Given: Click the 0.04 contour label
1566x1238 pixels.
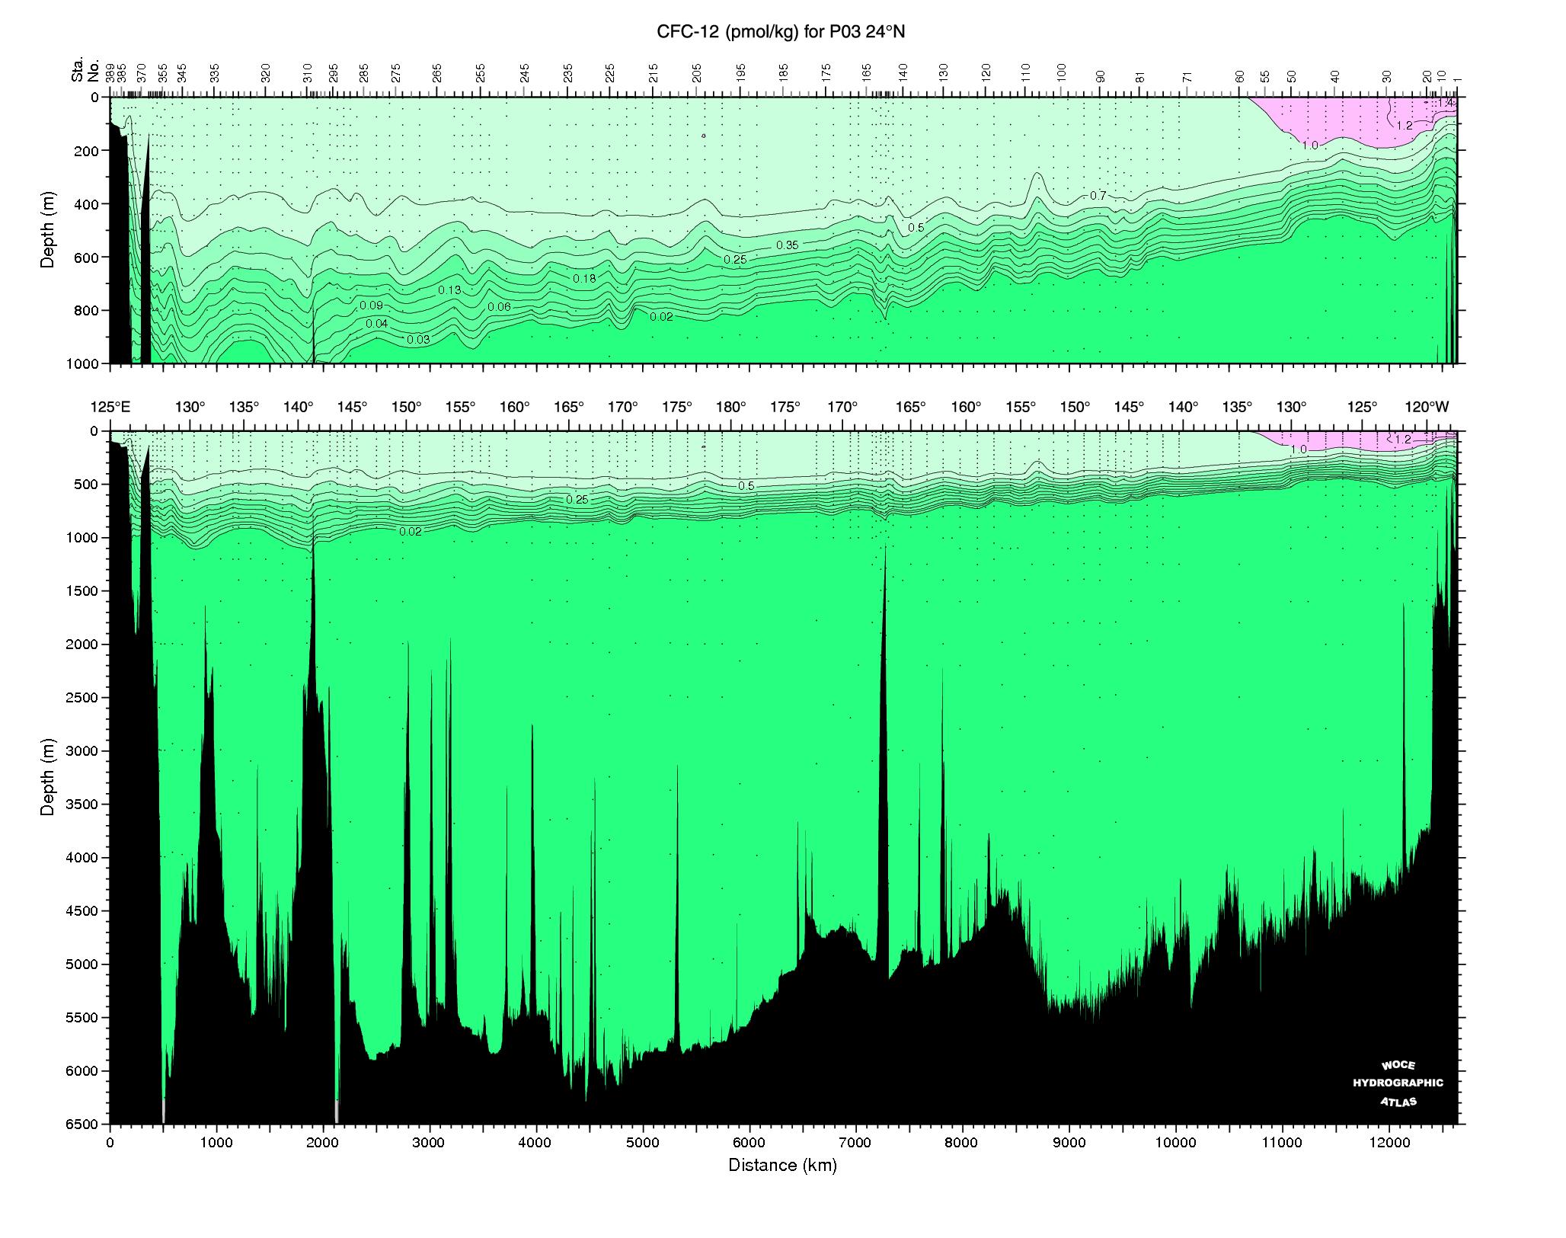Looking at the screenshot, I should pyautogui.click(x=376, y=324).
